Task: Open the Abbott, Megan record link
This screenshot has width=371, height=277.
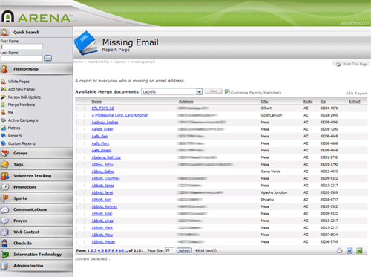Action: 103,241
